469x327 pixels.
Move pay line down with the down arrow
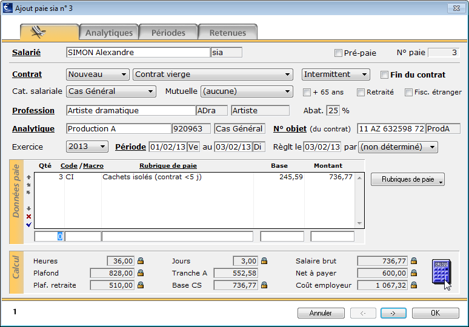28,208
